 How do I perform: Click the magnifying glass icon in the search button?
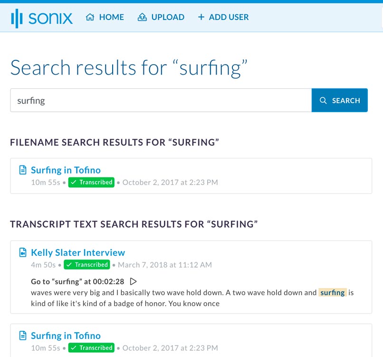tap(324, 100)
